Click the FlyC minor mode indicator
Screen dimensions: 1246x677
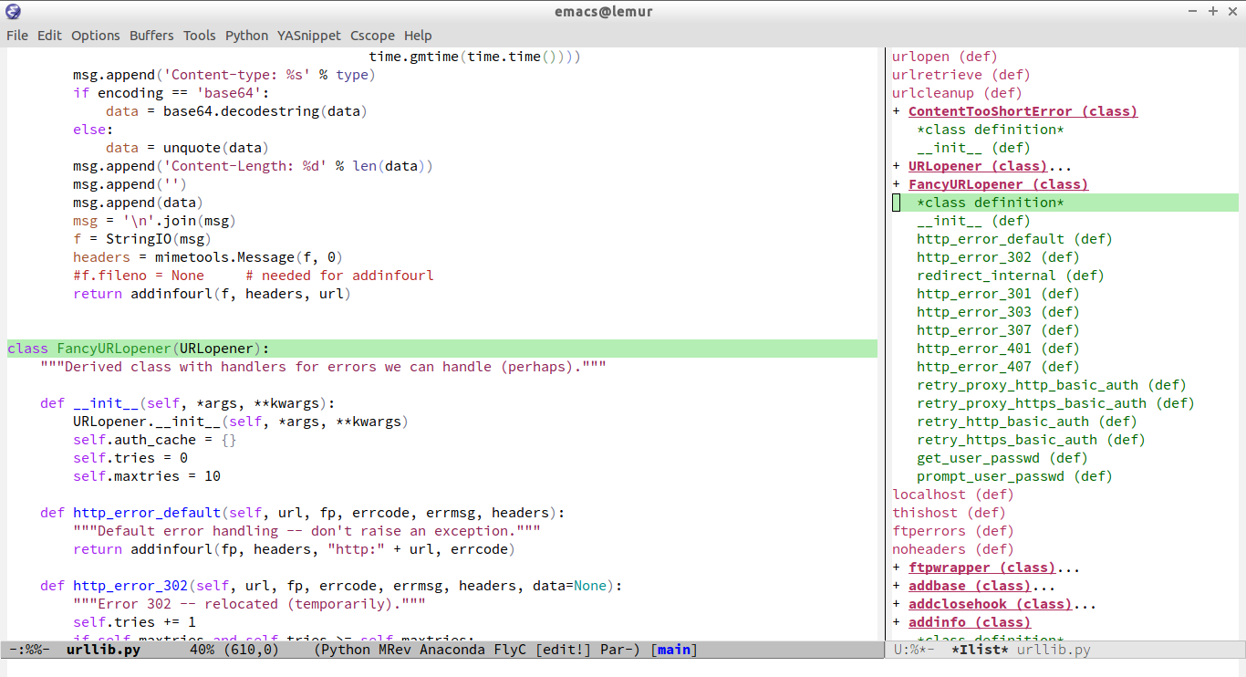click(511, 650)
